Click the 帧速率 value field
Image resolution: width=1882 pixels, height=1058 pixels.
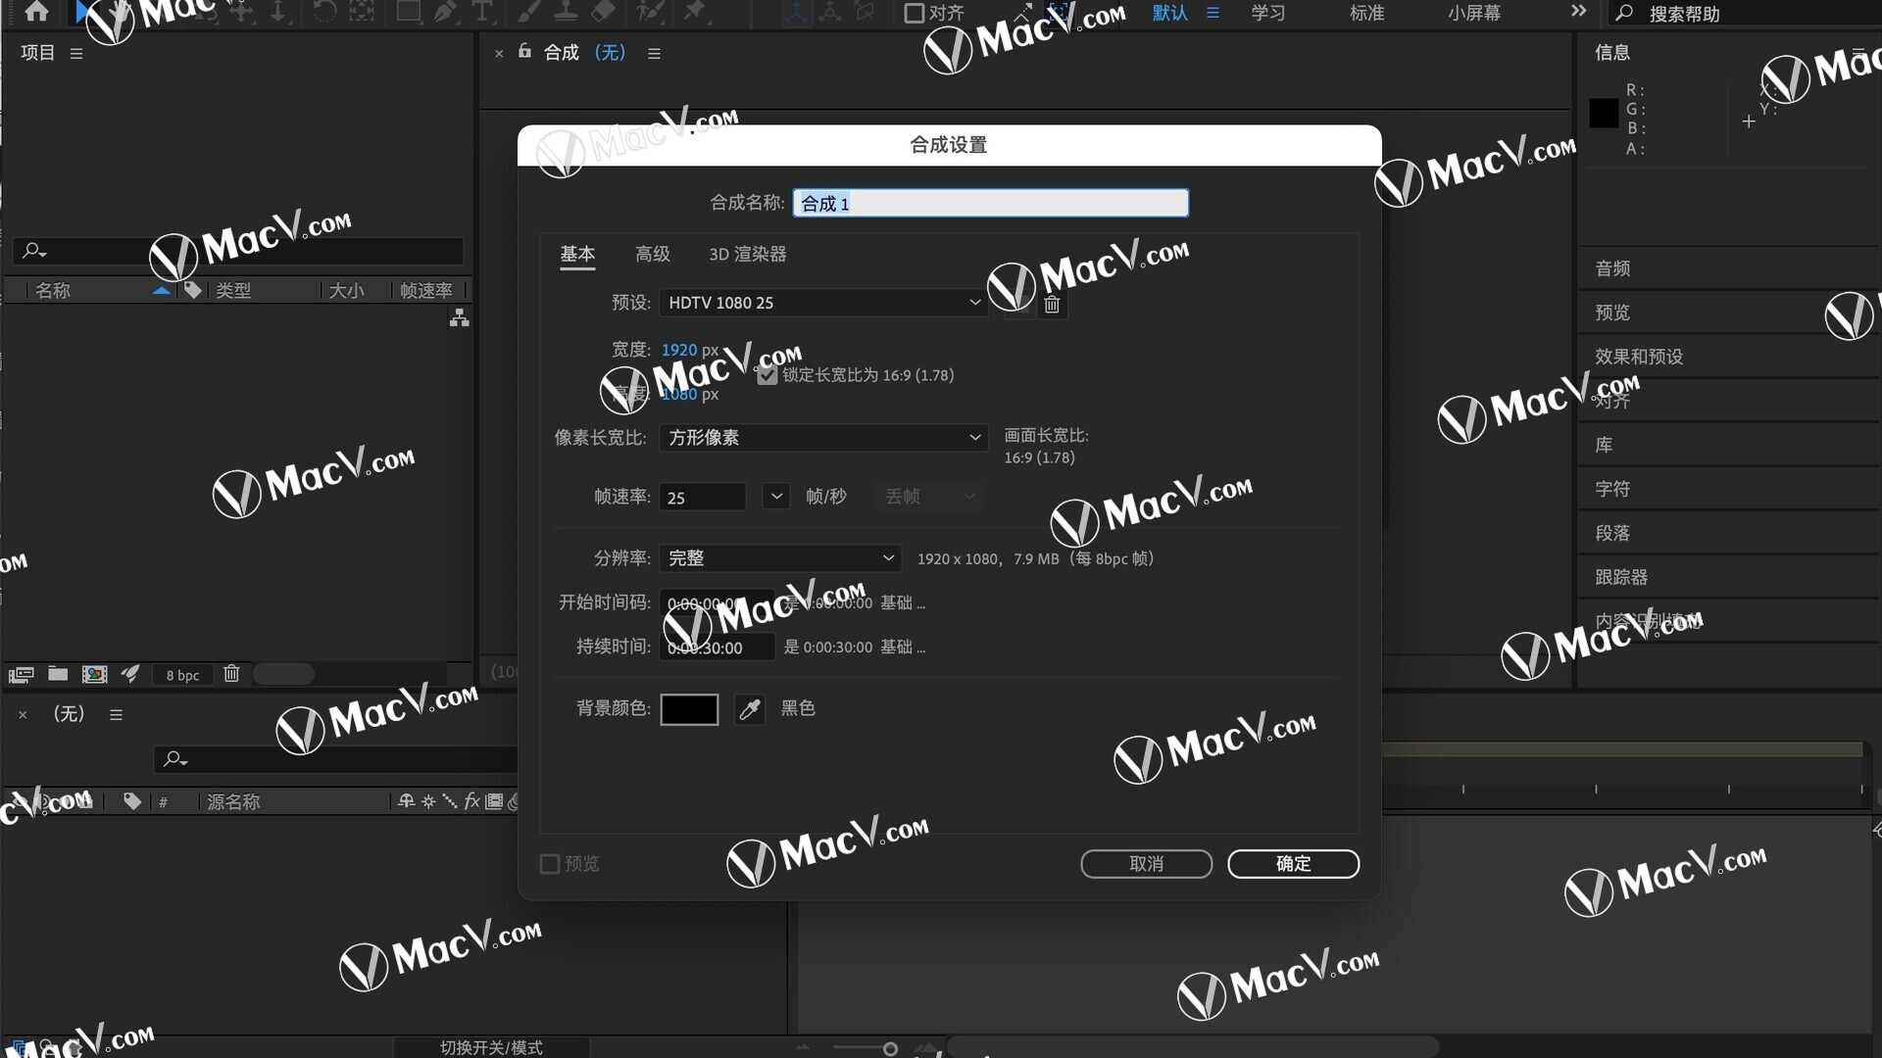pos(709,496)
